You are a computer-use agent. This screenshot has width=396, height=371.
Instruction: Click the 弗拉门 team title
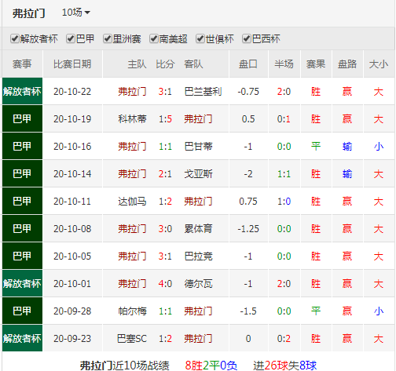click(x=29, y=13)
